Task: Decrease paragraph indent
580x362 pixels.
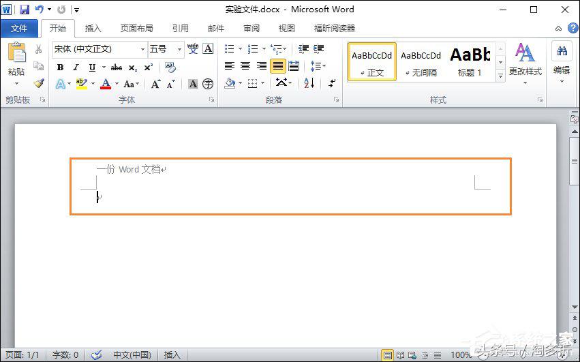Action: tap(304, 48)
